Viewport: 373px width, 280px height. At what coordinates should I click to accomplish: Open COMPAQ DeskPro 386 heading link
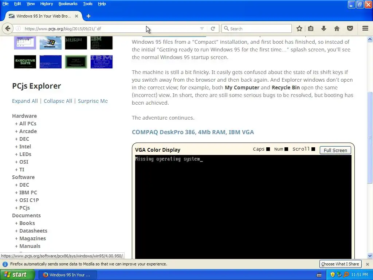[x=193, y=132]
